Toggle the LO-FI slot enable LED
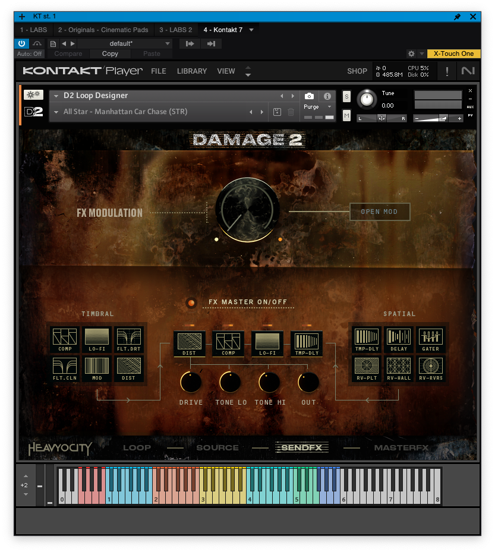The image size is (495, 552). click(267, 325)
